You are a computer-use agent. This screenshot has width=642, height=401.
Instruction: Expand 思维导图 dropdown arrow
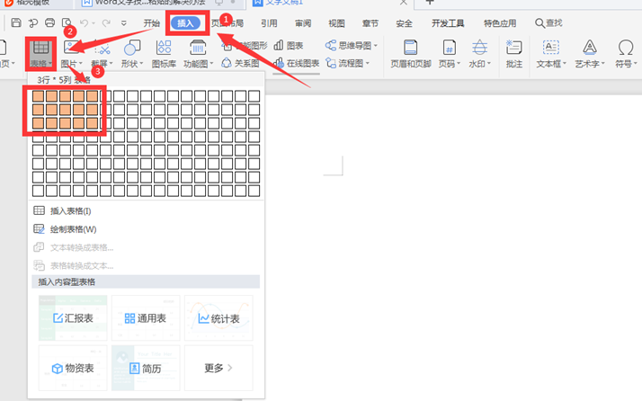(x=376, y=46)
